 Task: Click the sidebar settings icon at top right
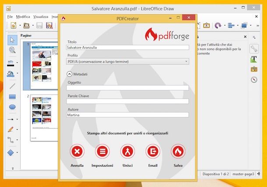click(x=254, y=37)
